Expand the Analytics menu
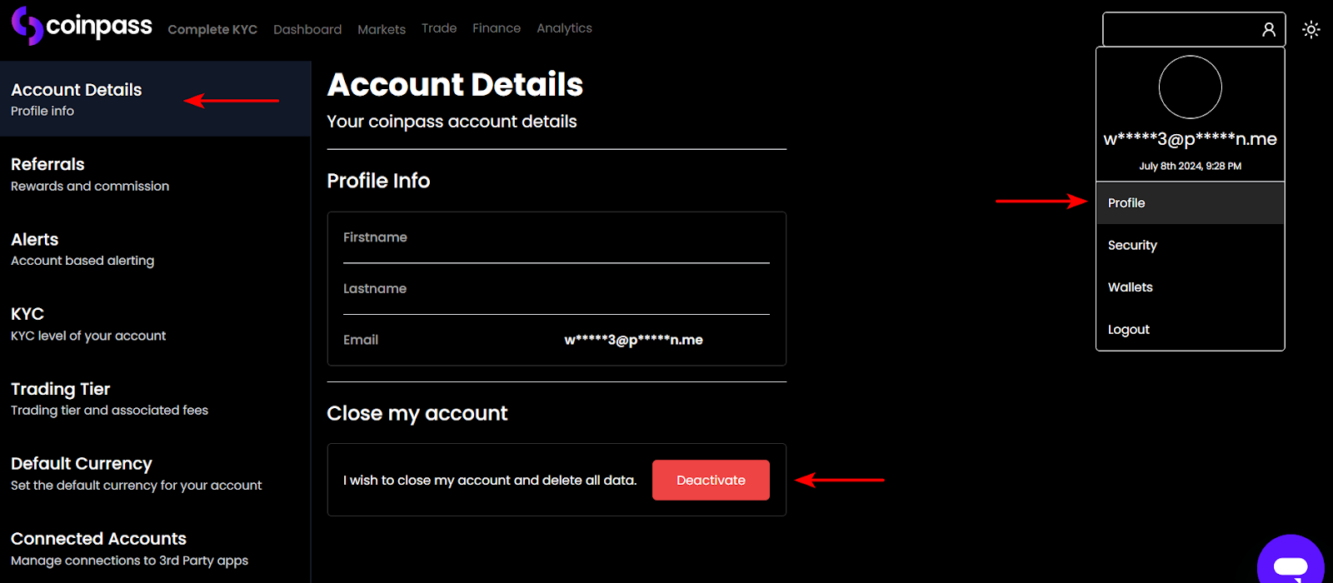1333x583 pixels. [564, 28]
